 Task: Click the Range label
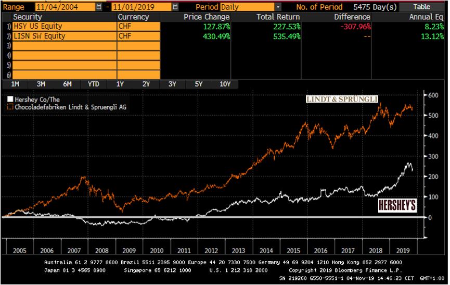14,7
